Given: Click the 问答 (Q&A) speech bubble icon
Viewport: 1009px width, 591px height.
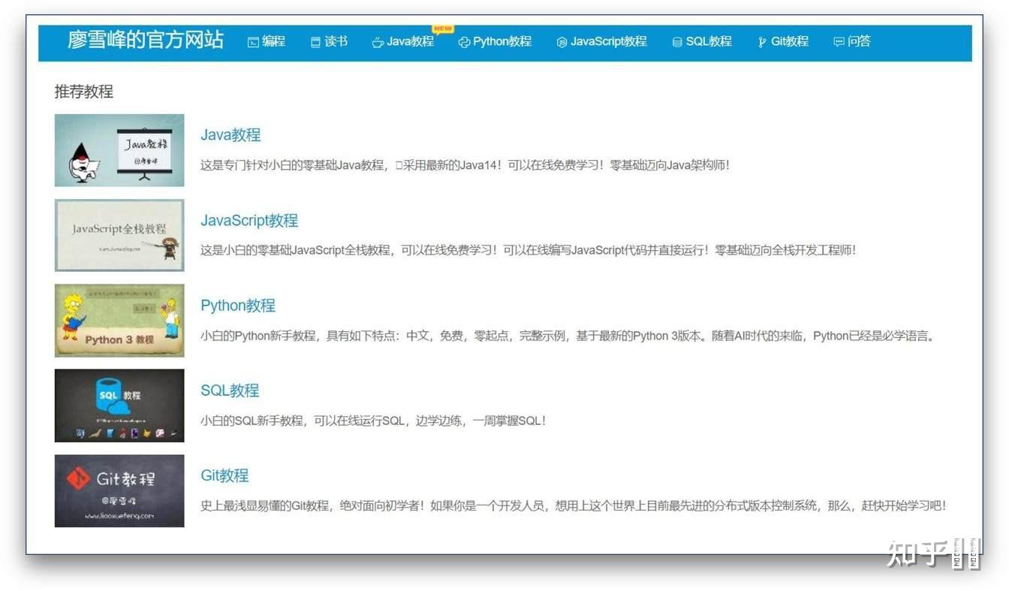Looking at the screenshot, I should coord(839,41).
